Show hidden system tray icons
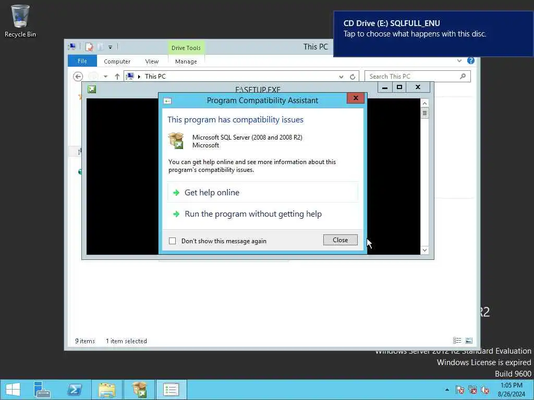Viewport: 534px width, 400px height. [x=447, y=390]
